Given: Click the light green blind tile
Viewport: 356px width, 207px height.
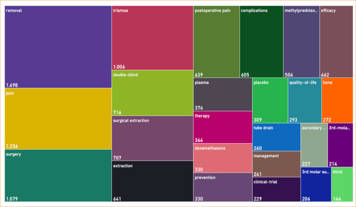Looking at the screenshot, I should click(x=342, y=184).
